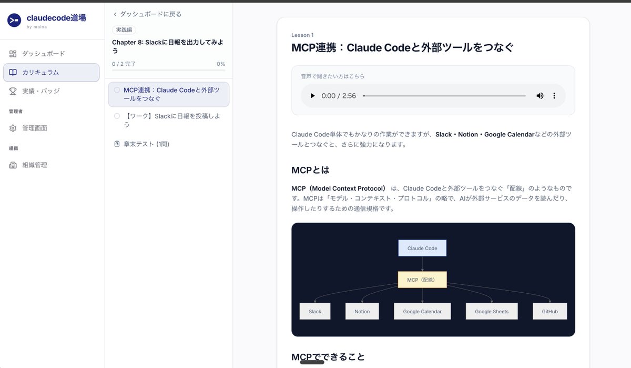631x368 pixels.
Task: Mark MCP連携 lesson completion circle
Action: pyautogui.click(x=117, y=90)
